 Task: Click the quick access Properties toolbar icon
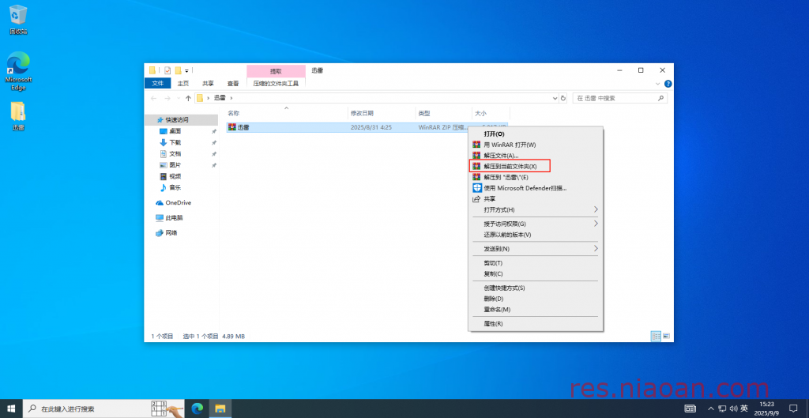tap(167, 70)
